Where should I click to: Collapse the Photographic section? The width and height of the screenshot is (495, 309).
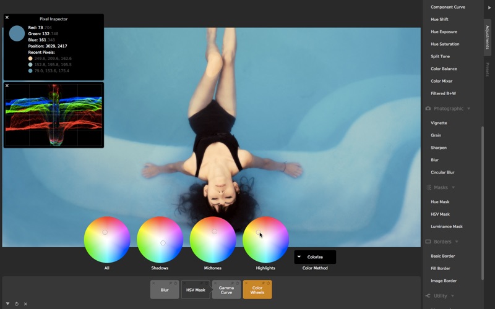(x=468, y=109)
